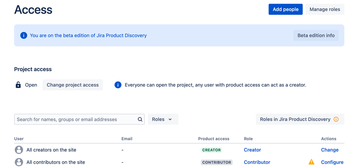This screenshot has width=356, height=168.
Task: Click the Role column header
Action: pyautogui.click(x=248, y=138)
